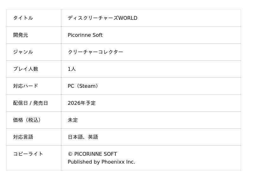Click the © PICORINNE SOFT copyright line
This screenshot has width=253, height=180.
tap(92, 154)
